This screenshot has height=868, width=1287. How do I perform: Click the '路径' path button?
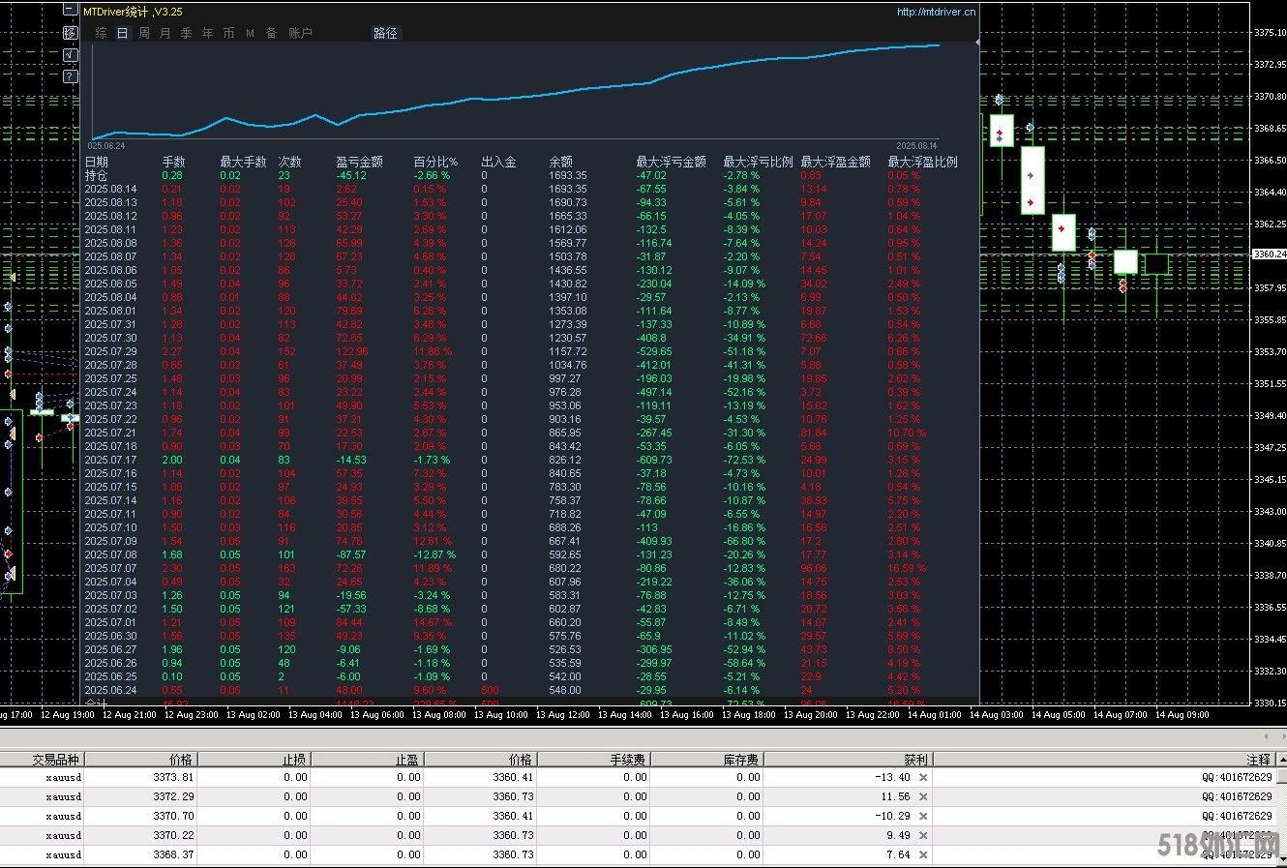[x=385, y=33]
